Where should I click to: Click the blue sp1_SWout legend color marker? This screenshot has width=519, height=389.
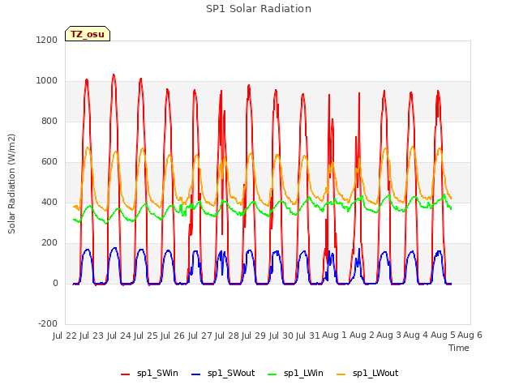[x=196, y=374]
